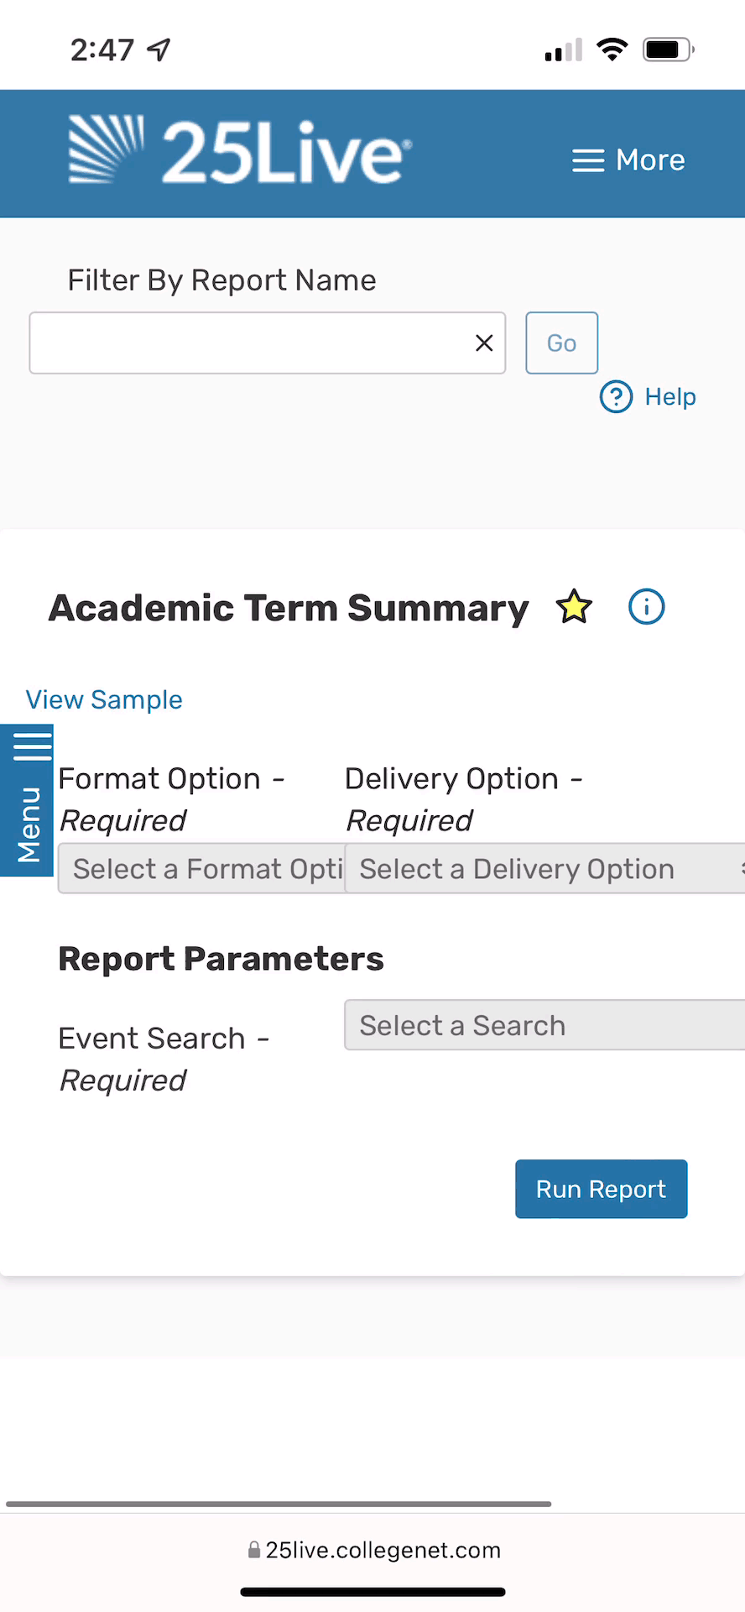Clear the report name filter with X
This screenshot has height=1612, width=745.
(x=484, y=343)
